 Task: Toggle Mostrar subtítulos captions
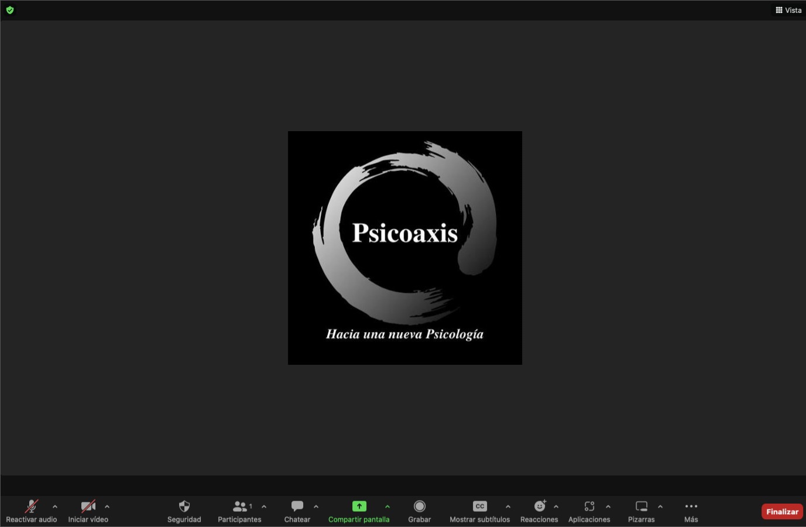pos(479,511)
